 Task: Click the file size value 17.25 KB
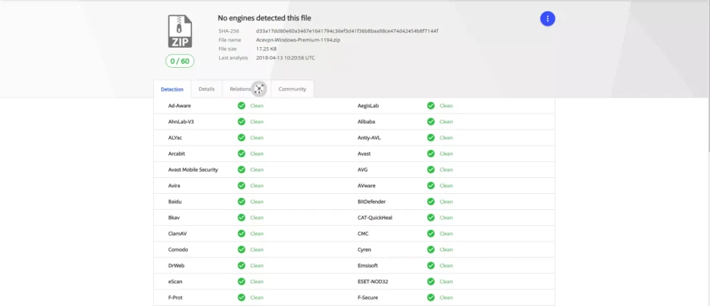point(266,49)
